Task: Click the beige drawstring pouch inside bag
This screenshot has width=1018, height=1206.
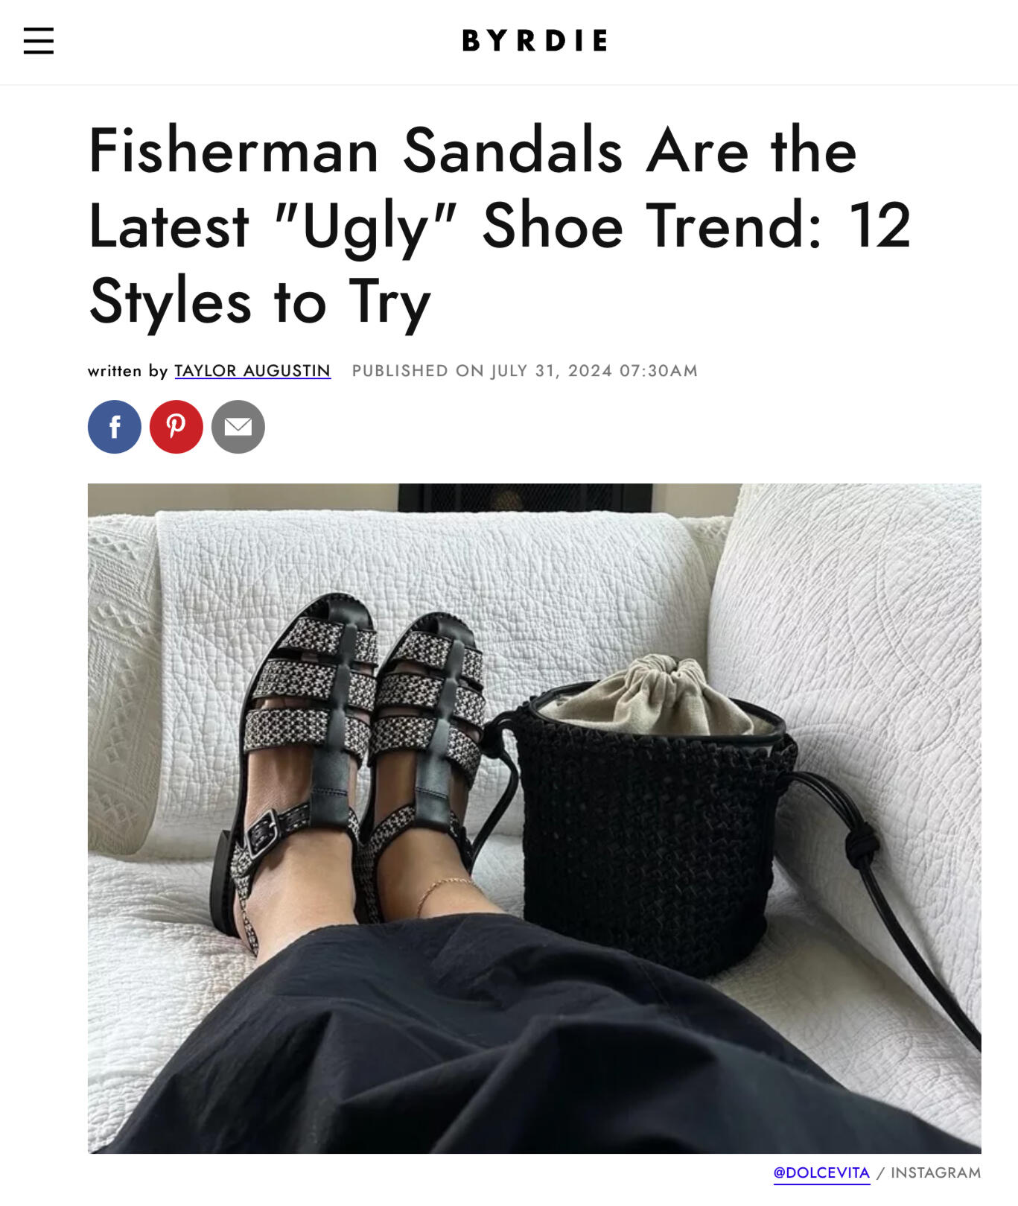Action: pyautogui.click(x=655, y=696)
